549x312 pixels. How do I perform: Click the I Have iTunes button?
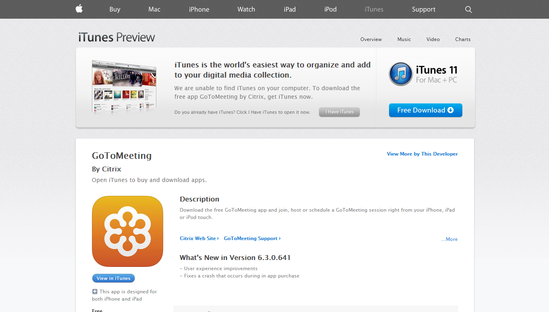339,112
